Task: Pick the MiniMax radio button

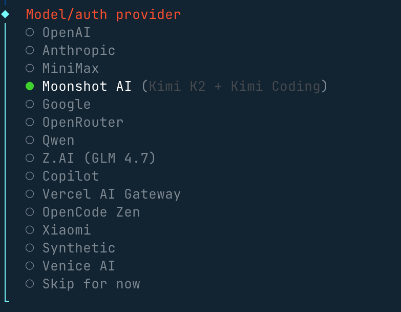Action: coord(30,68)
